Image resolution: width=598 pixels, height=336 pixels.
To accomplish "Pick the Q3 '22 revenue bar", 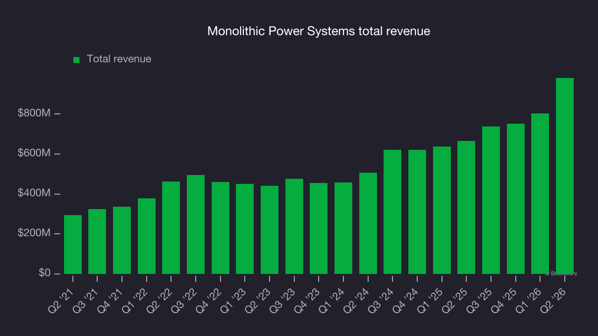I will click(x=196, y=224).
